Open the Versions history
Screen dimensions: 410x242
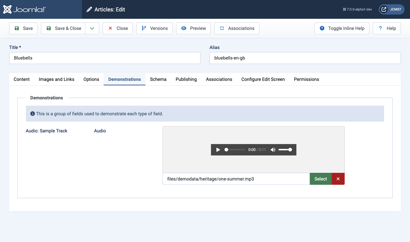tap(154, 28)
